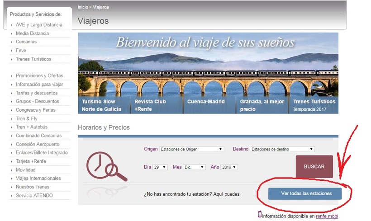The image size is (371, 221).
Task: Open the Origen stations dropdown
Action: click(x=191, y=149)
